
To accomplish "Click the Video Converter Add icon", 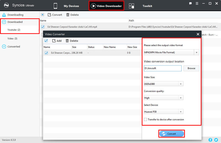I will coord(54,41).
